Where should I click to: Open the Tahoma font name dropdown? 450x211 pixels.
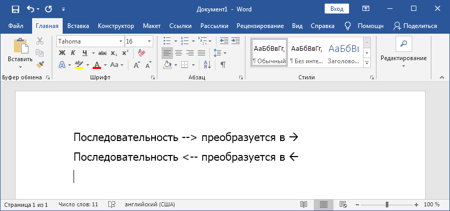[x=121, y=41]
